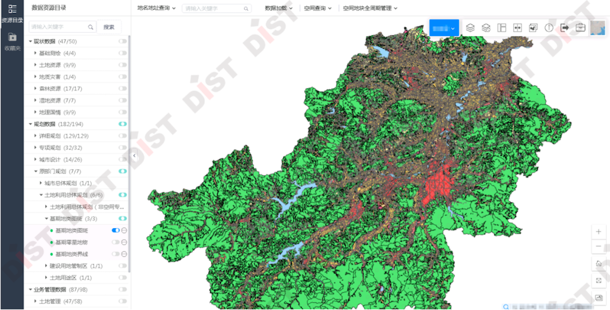The height and width of the screenshot is (310, 610).
Task: Collapse the left panel with arrow handle
Action: click(134, 156)
